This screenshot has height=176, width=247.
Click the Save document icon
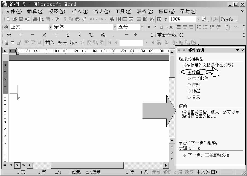coord(21,19)
